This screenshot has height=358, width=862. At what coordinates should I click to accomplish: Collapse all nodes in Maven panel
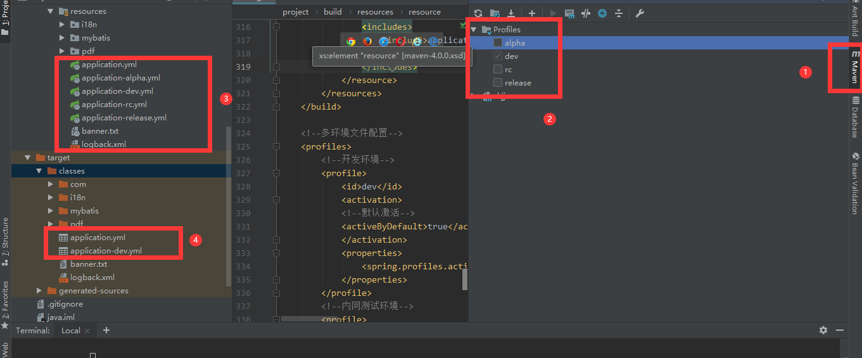619,13
